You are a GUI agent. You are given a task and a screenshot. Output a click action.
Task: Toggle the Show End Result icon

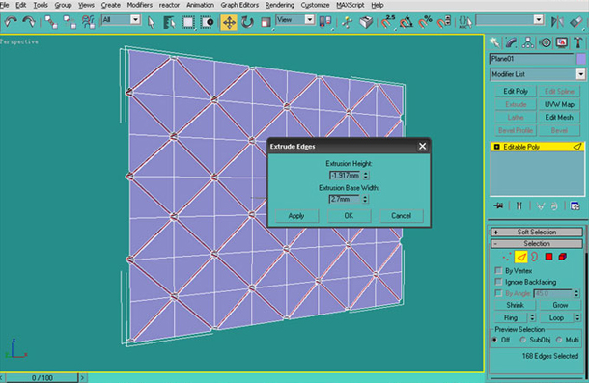(x=519, y=205)
